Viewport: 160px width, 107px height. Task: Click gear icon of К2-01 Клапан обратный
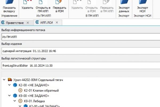[20, 90]
